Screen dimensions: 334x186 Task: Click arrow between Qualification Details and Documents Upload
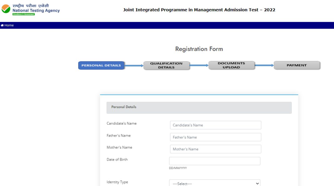tap(199, 65)
